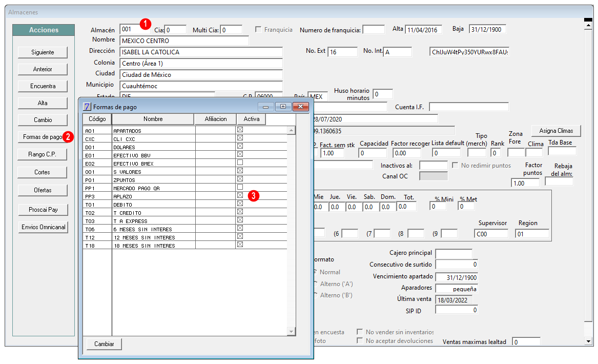The height and width of the screenshot is (364, 598).
Task: Click the Cuenta I.F. field
Action: click(469, 107)
